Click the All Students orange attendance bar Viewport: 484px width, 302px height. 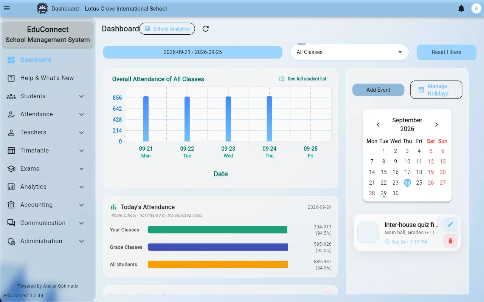[x=218, y=265]
